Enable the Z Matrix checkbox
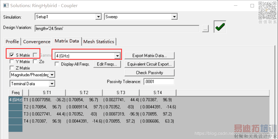The image size is (278, 139). pos(12,68)
